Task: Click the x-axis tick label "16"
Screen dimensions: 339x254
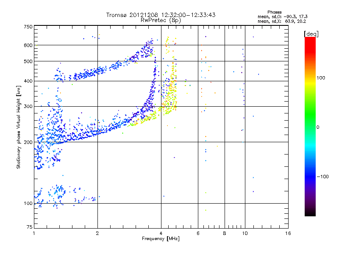Action: pos(288,233)
